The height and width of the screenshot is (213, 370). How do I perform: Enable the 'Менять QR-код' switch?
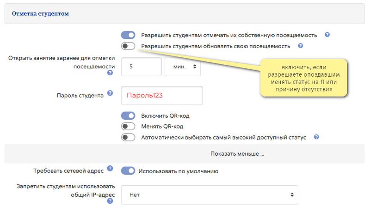click(128, 127)
